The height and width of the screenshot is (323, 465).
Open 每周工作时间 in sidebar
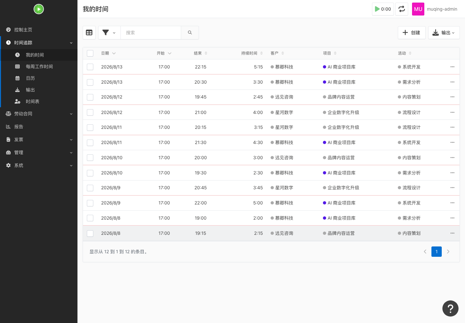[x=39, y=67]
